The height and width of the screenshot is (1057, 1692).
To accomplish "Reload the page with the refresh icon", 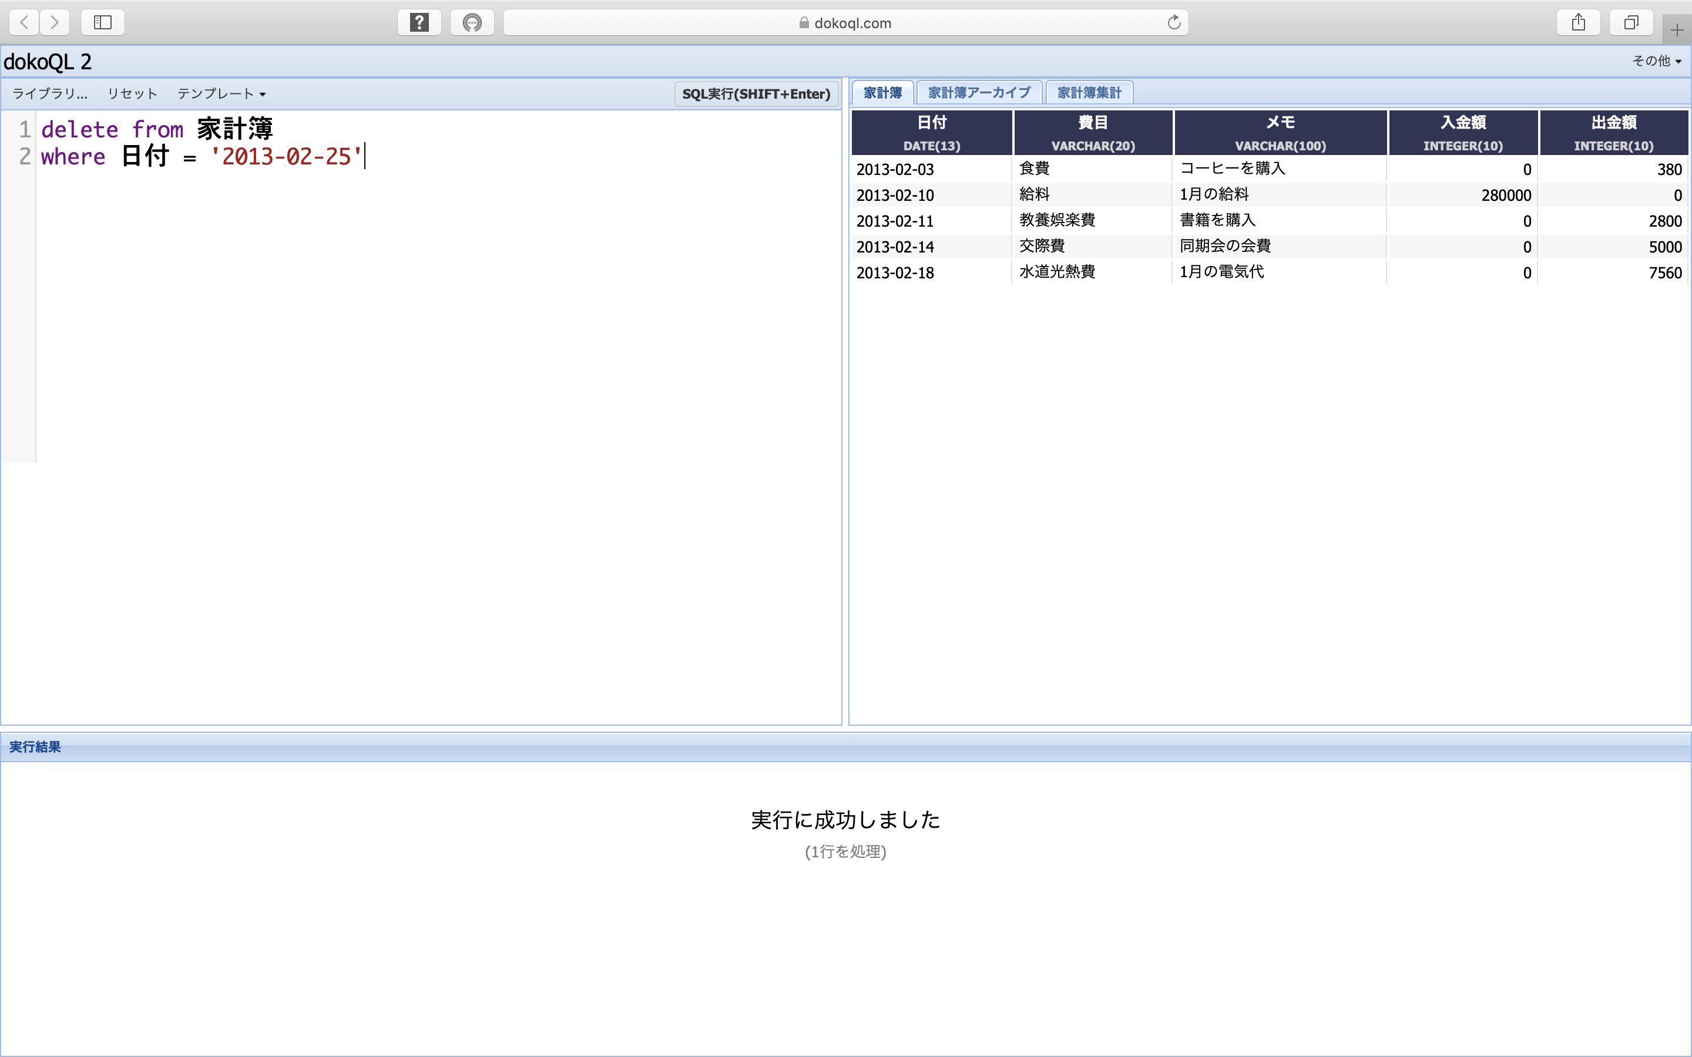I will coord(1174,22).
